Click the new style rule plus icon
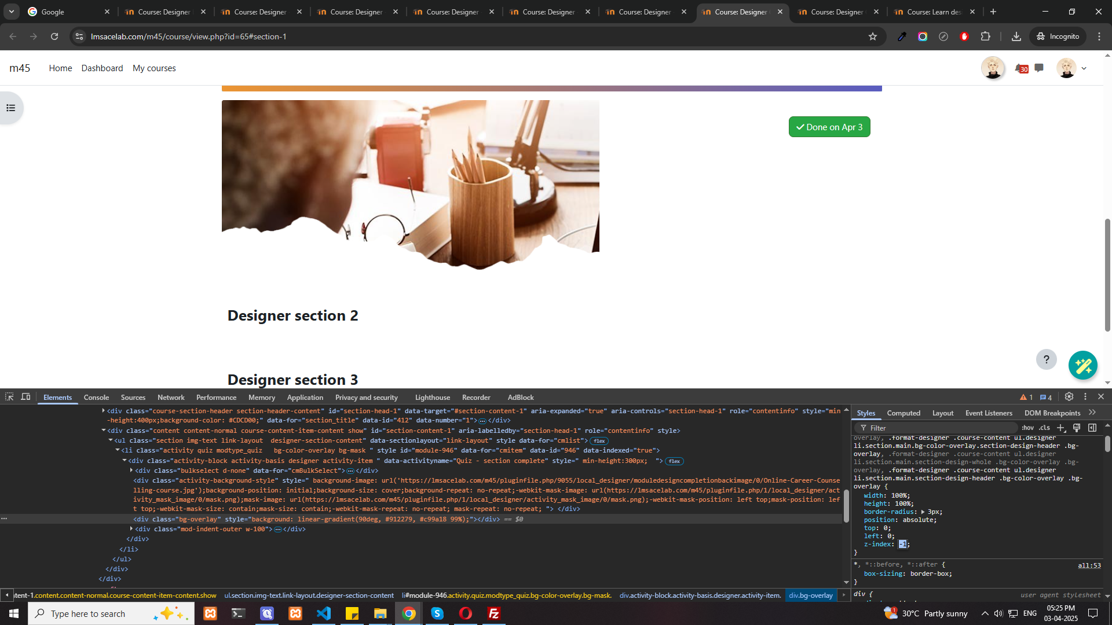The height and width of the screenshot is (625, 1112). pyautogui.click(x=1061, y=428)
